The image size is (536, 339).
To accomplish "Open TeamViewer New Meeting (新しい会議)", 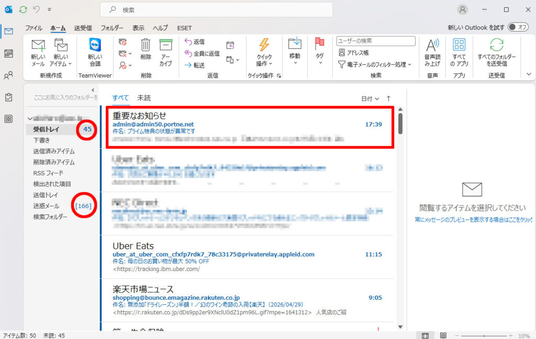I will [x=95, y=46].
